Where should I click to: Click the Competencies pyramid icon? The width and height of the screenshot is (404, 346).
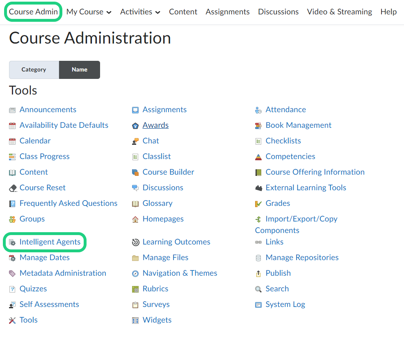(258, 157)
